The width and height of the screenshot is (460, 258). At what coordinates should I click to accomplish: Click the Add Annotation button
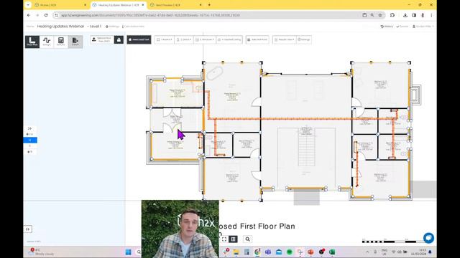click(x=257, y=39)
